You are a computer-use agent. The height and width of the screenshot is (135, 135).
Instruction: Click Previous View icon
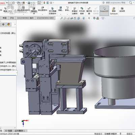[x=69, y=18]
